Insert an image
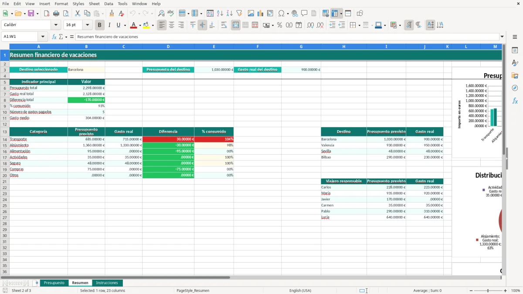This screenshot has height=294, width=523. 251,14
